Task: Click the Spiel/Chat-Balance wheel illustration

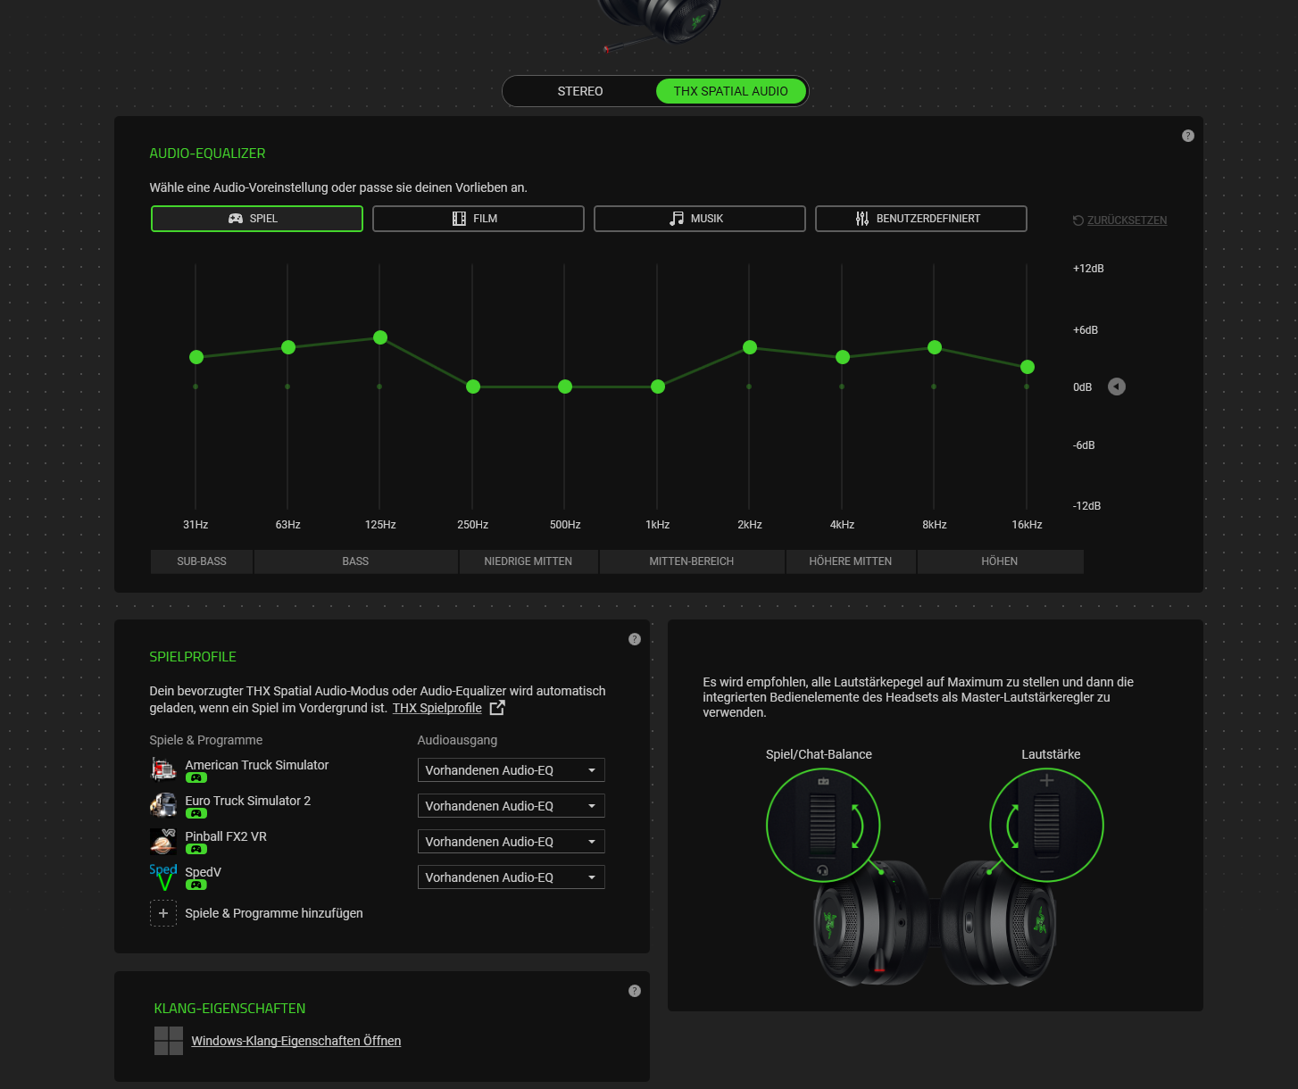Action: (823, 826)
